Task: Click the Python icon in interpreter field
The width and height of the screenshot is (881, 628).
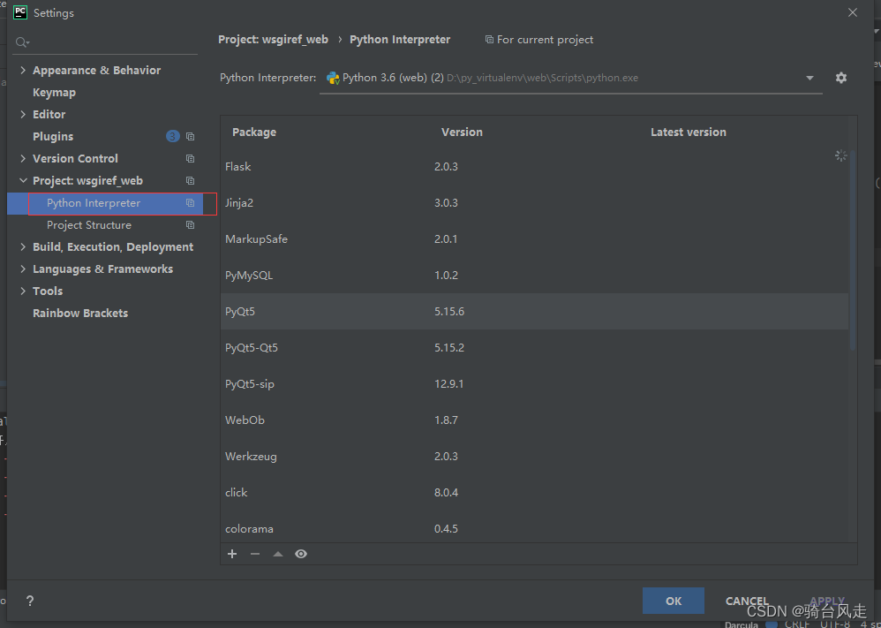Action: (x=333, y=78)
